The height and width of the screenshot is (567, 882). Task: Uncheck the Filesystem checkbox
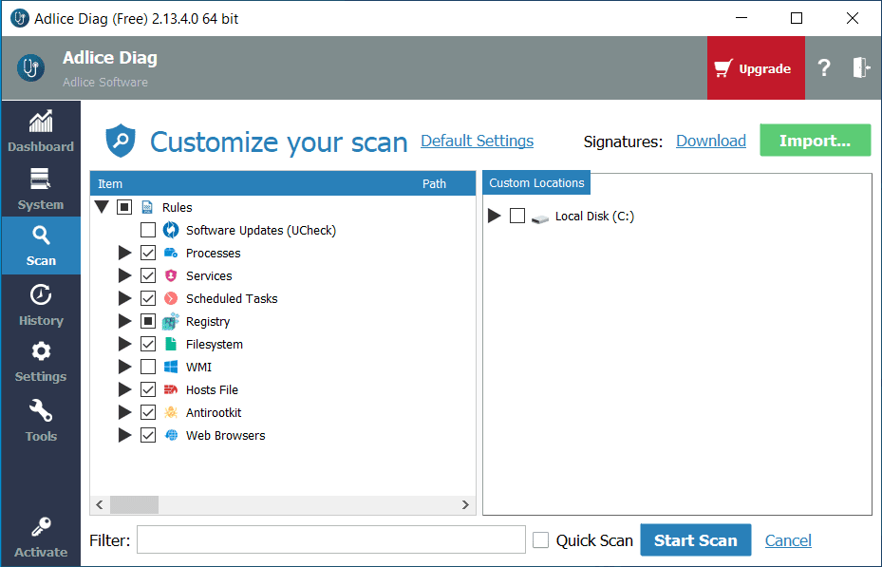[x=148, y=344]
